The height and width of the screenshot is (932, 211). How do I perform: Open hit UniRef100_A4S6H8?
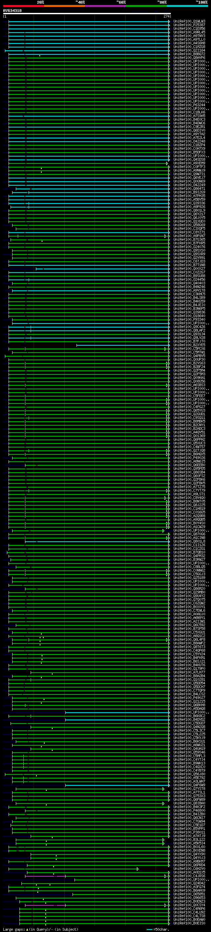pos(189,43)
